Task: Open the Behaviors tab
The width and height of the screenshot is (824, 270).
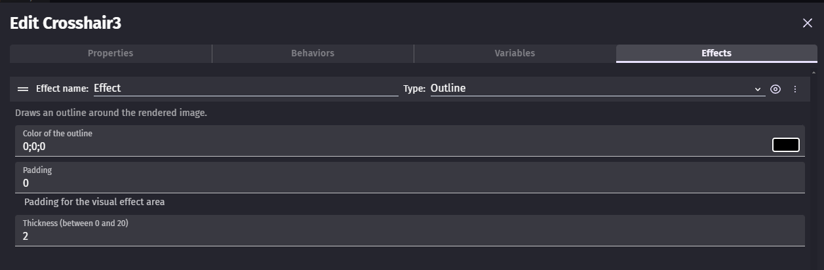Action: point(313,53)
